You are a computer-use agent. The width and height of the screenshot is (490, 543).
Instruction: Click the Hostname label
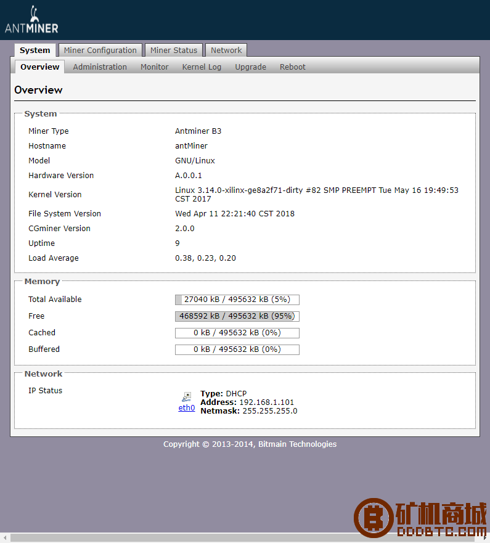(x=47, y=146)
